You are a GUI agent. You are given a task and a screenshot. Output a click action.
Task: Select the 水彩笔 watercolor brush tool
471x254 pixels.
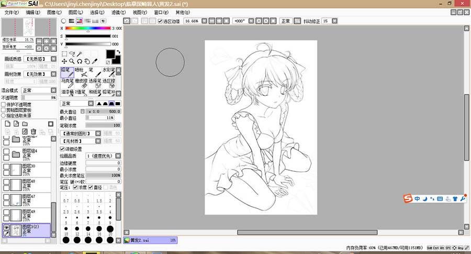(109, 72)
